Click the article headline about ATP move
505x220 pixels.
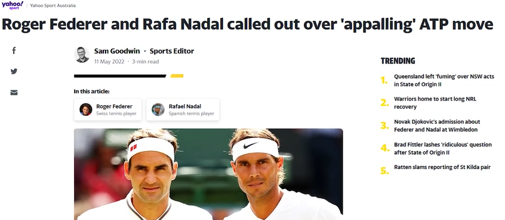(x=247, y=25)
